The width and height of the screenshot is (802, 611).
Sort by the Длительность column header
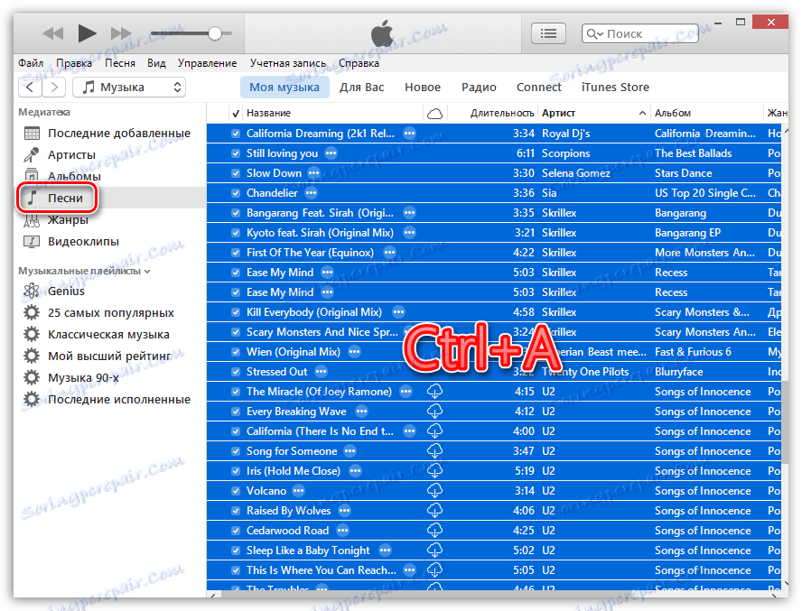(x=493, y=113)
